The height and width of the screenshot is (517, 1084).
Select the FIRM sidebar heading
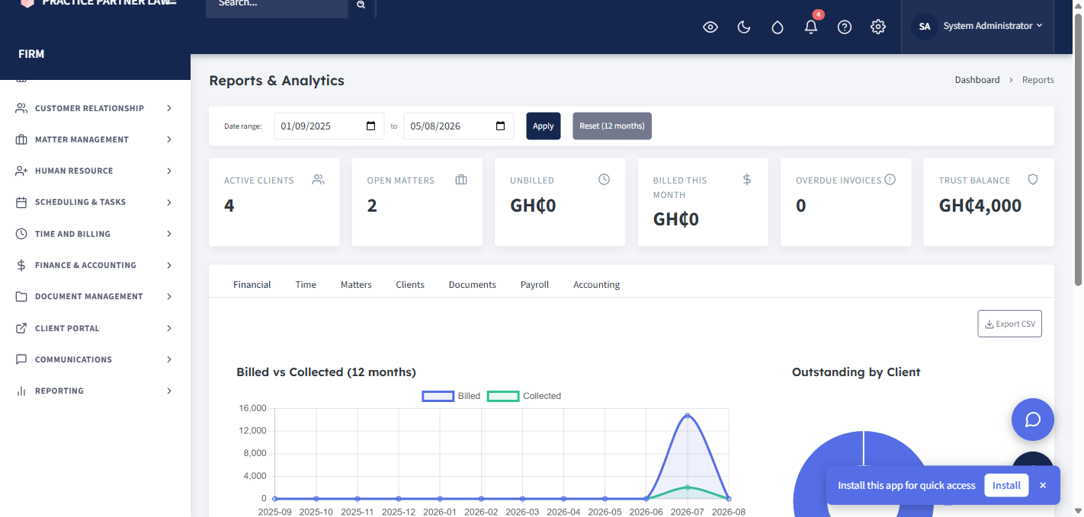(x=31, y=54)
